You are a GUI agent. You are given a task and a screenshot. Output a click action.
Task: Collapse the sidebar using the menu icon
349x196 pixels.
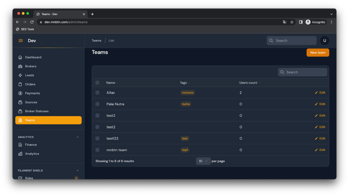click(20, 41)
